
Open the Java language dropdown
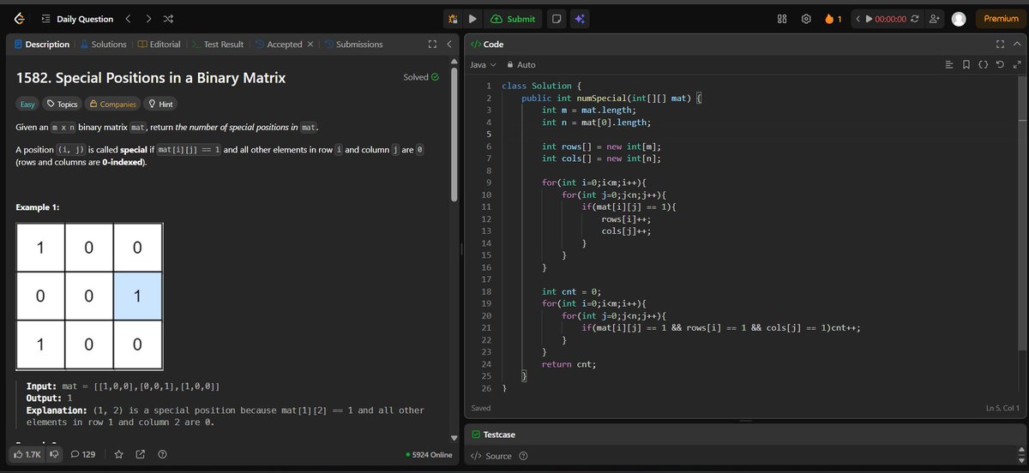point(483,64)
